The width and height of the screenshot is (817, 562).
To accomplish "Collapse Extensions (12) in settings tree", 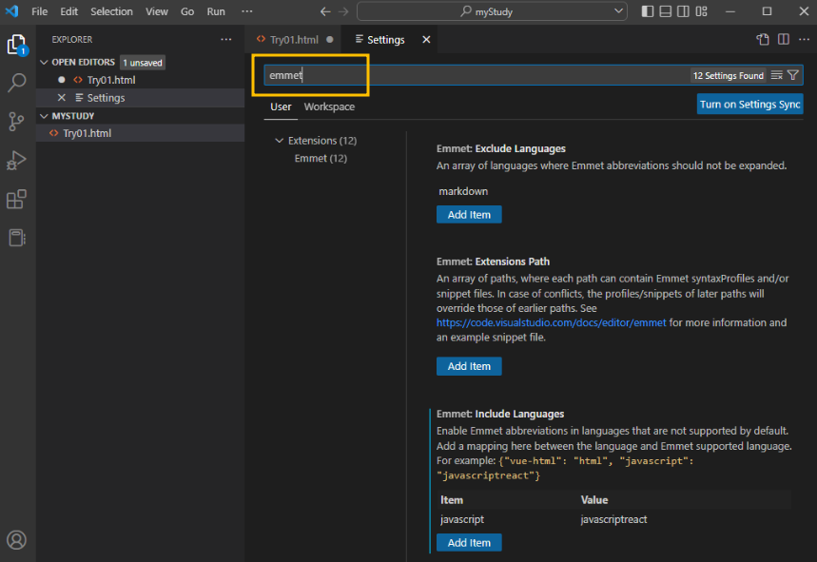I will (280, 141).
